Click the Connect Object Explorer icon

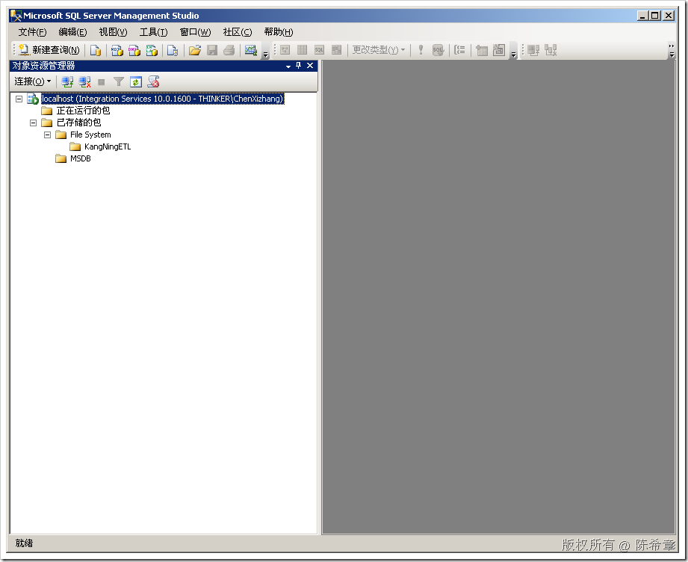coord(67,81)
